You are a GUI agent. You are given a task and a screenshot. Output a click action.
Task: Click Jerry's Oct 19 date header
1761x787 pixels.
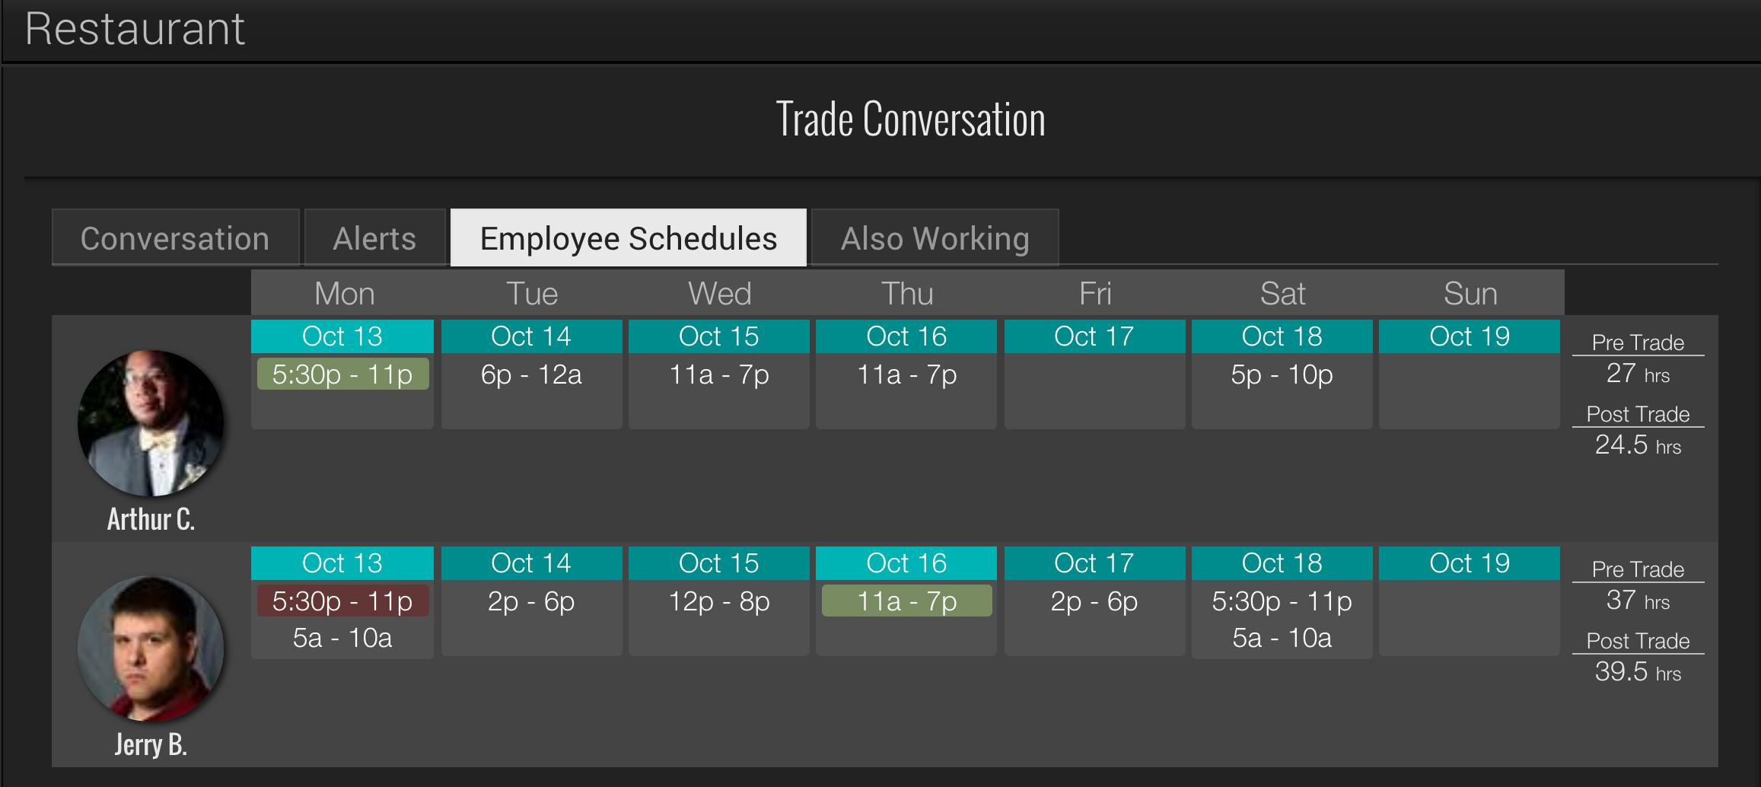coord(1470,563)
